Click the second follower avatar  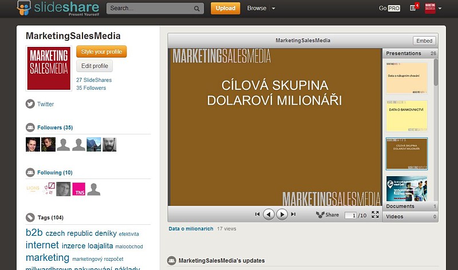click(48, 145)
